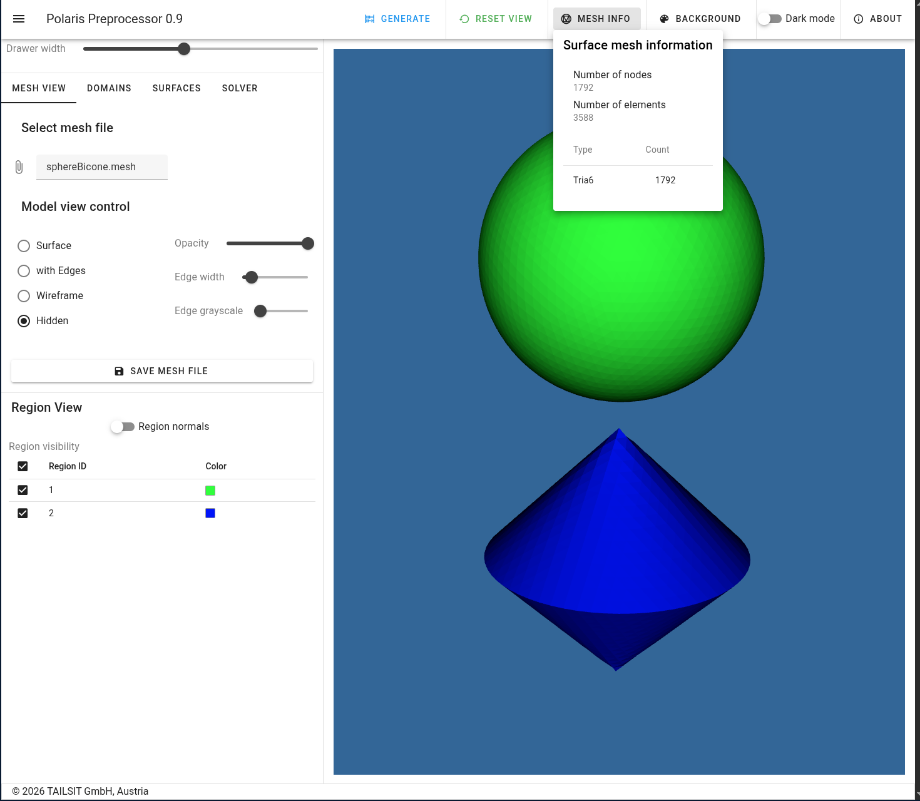Click the Save Mesh File button

coord(162,371)
